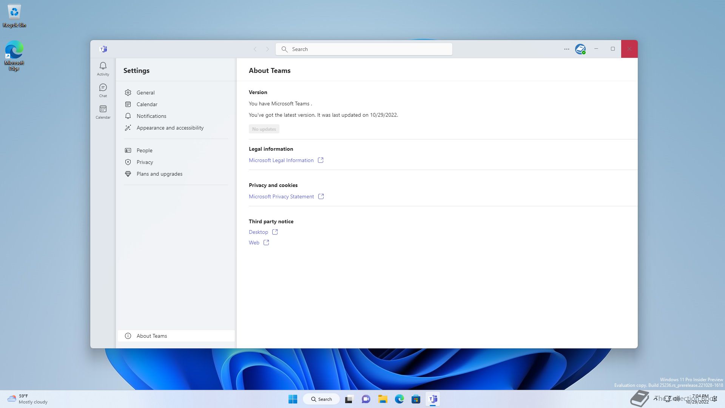Open Teams Chat from the taskbar

366,399
